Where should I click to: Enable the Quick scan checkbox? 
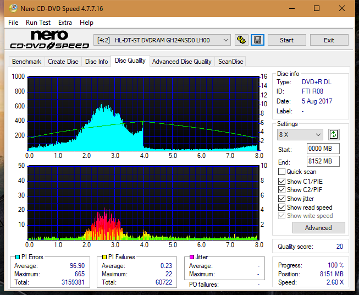pyautogui.click(x=281, y=172)
